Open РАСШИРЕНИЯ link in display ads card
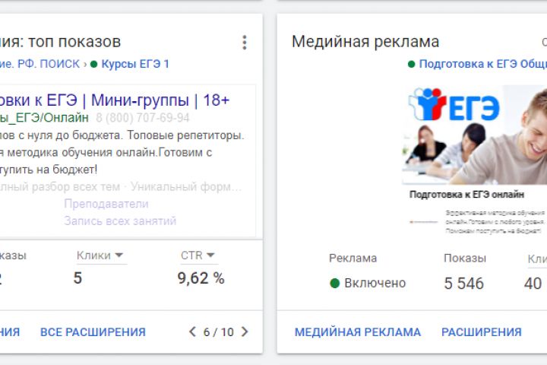 click(481, 332)
